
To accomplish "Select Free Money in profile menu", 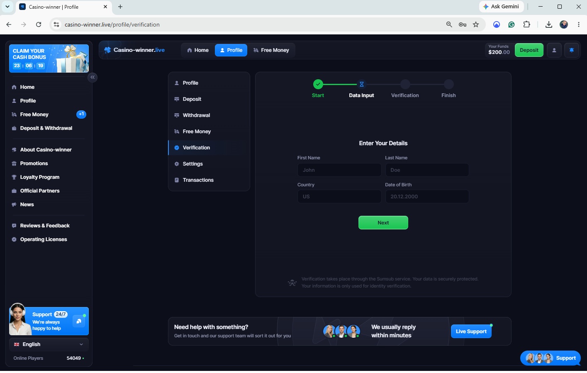I will point(209,132).
